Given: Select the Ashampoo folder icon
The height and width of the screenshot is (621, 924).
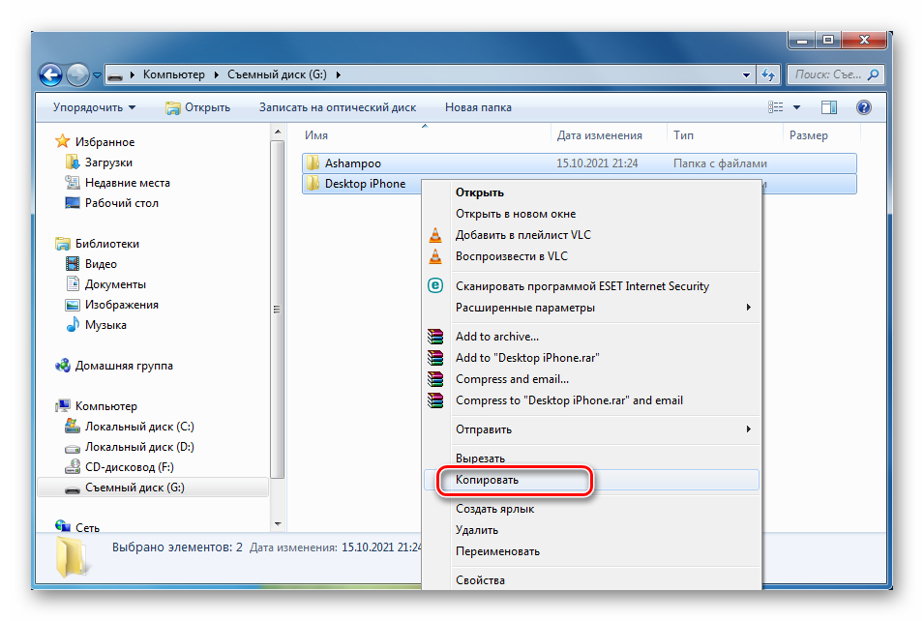Looking at the screenshot, I should click(313, 163).
